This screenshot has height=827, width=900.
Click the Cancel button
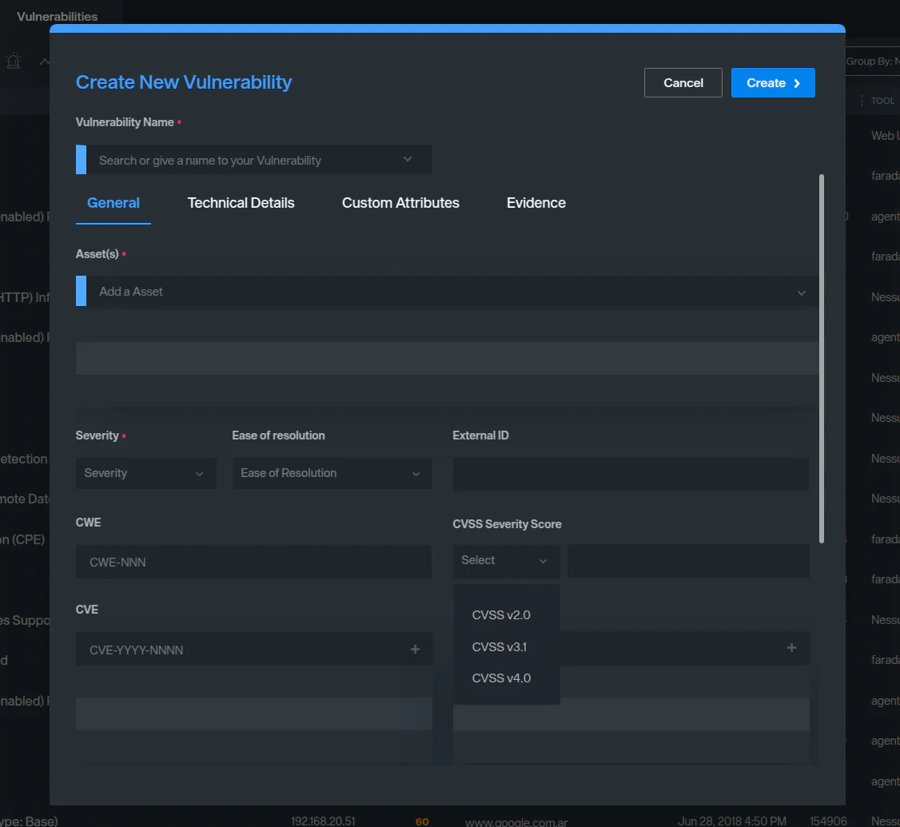(x=683, y=82)
